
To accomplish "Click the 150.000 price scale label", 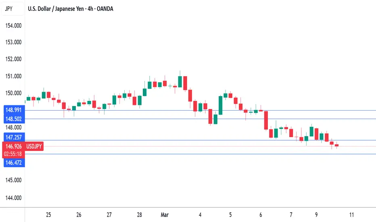I will tap(13, 93).
